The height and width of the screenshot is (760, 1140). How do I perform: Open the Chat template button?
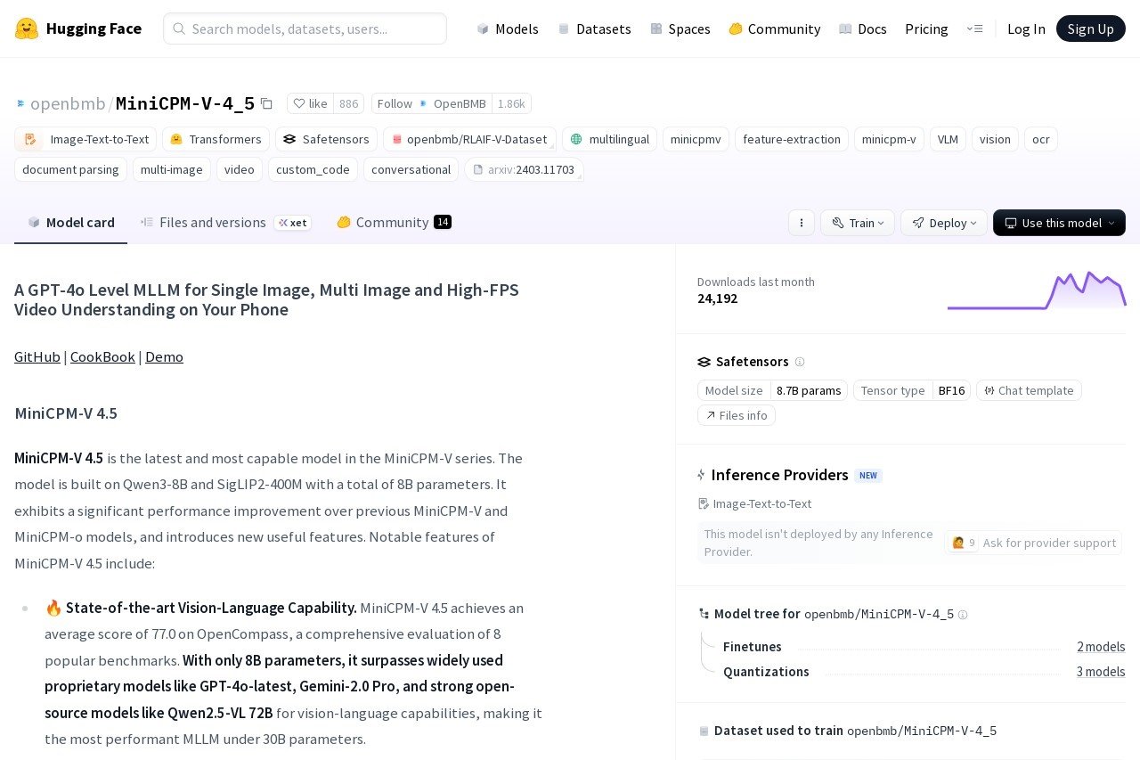1029,390
